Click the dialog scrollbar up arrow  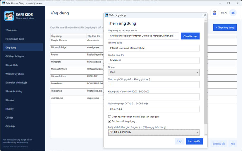pyautogui.click(x=206, y=20)
